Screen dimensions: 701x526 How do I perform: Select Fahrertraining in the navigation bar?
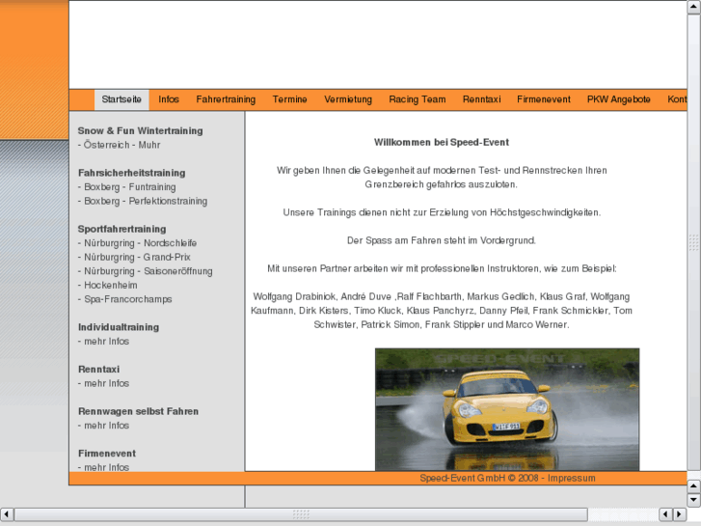point(226,99)
